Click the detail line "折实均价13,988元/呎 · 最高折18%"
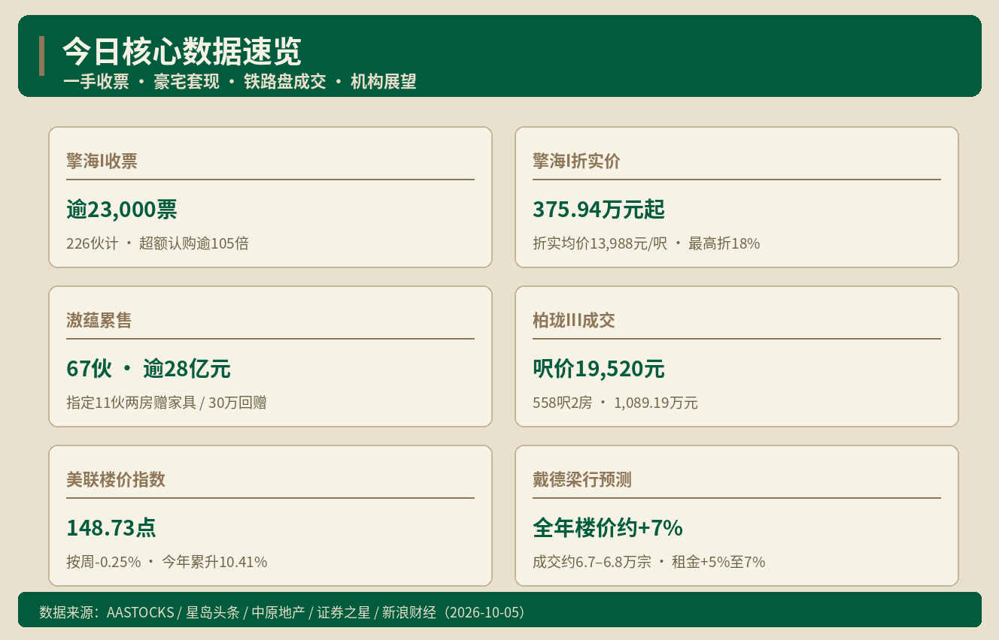999x640 pixels. tap(646, 243)
